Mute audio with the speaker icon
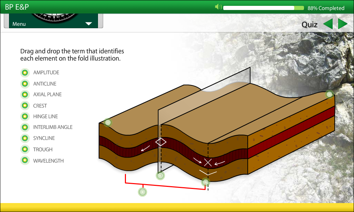Viewport: 354px width, 212px height. pyautogui.click(x=218, y=7)
